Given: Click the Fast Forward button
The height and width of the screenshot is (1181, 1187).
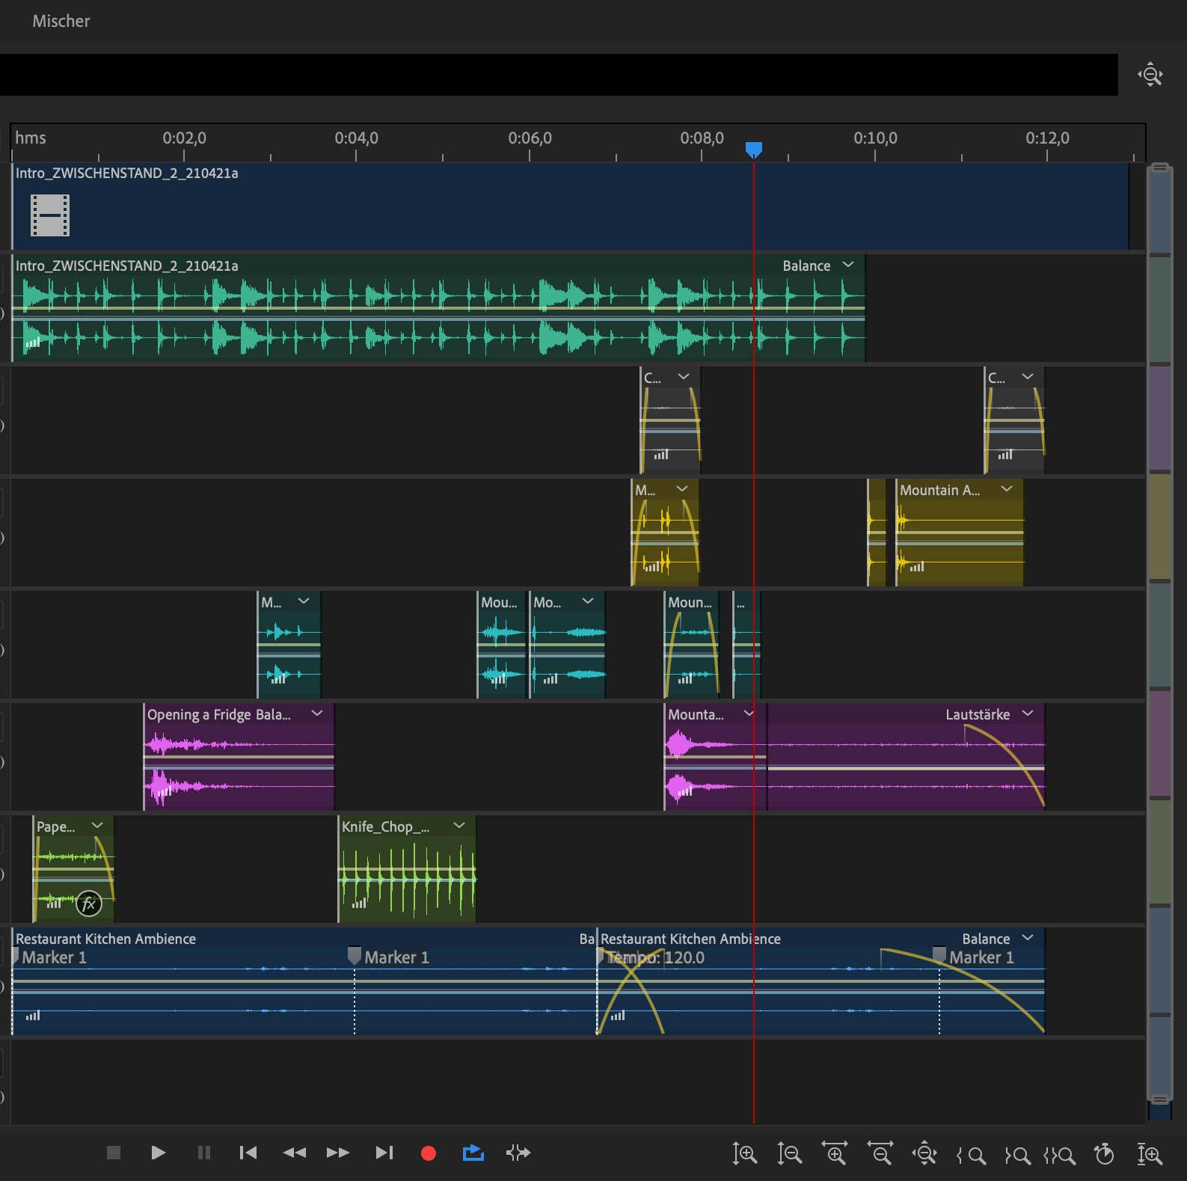Looking at the screenshot, I should (x=338, y=1153).
